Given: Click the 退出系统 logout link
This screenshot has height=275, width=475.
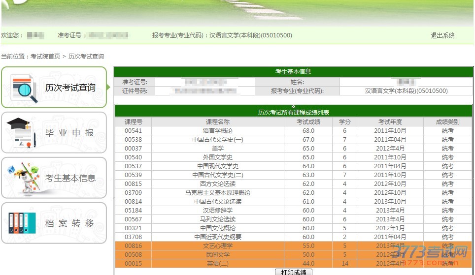Looking at the screenshot, I should (442, 35).
